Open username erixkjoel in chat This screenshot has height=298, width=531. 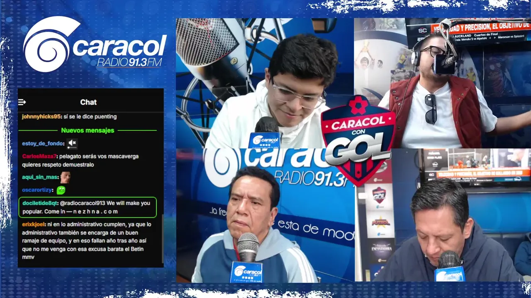click(x=34, y=224)
